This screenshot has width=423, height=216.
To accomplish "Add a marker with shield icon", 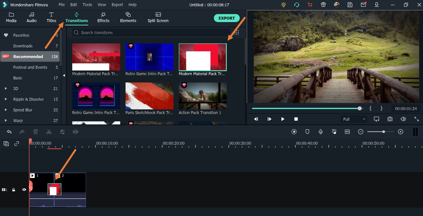I will tap(307, 132).
